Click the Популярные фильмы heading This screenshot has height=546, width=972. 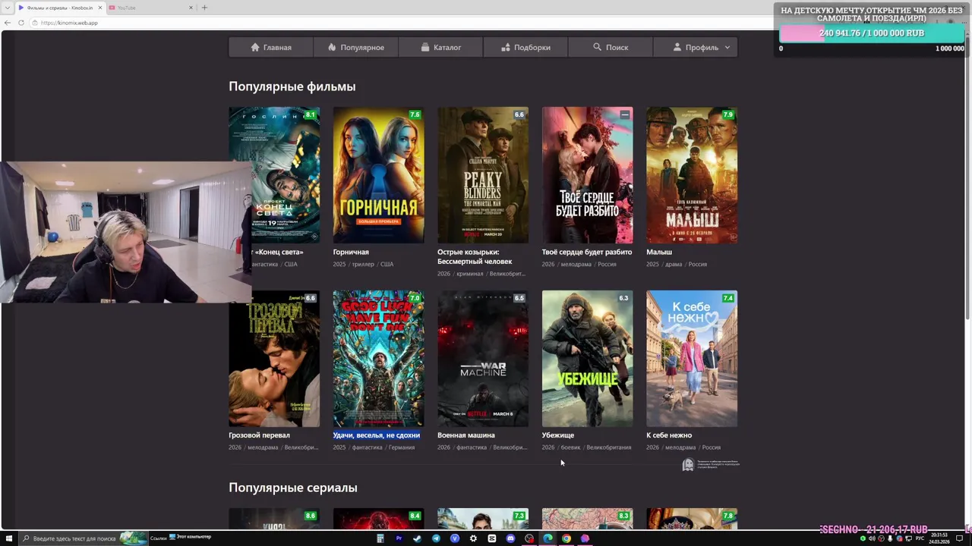coord(292,86)
